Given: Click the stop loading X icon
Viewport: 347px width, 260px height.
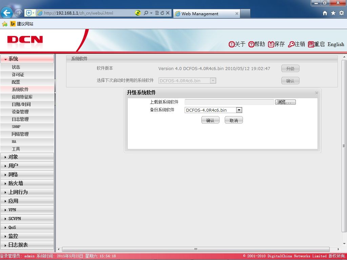Looking at the screenshot, I should coord(168,13).
